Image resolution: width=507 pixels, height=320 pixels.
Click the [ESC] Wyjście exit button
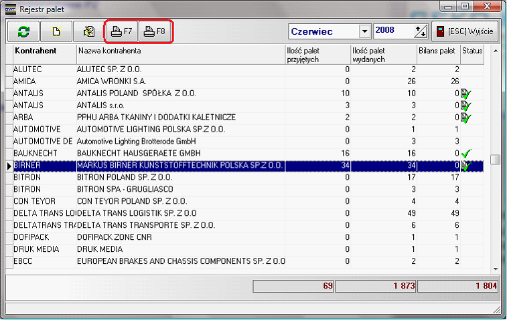point(465,31)
